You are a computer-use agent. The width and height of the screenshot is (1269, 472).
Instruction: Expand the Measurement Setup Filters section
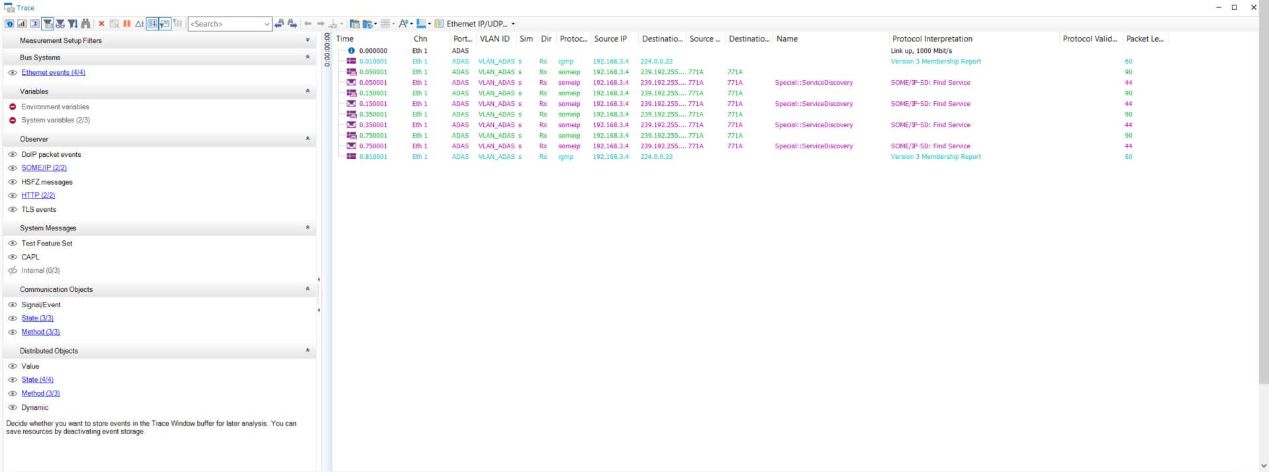pos(307,40)
